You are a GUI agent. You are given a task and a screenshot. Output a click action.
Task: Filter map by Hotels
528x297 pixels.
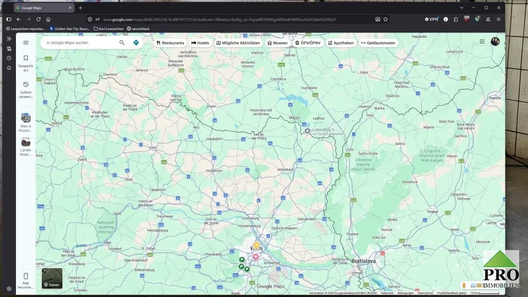[x=200, y=43]
